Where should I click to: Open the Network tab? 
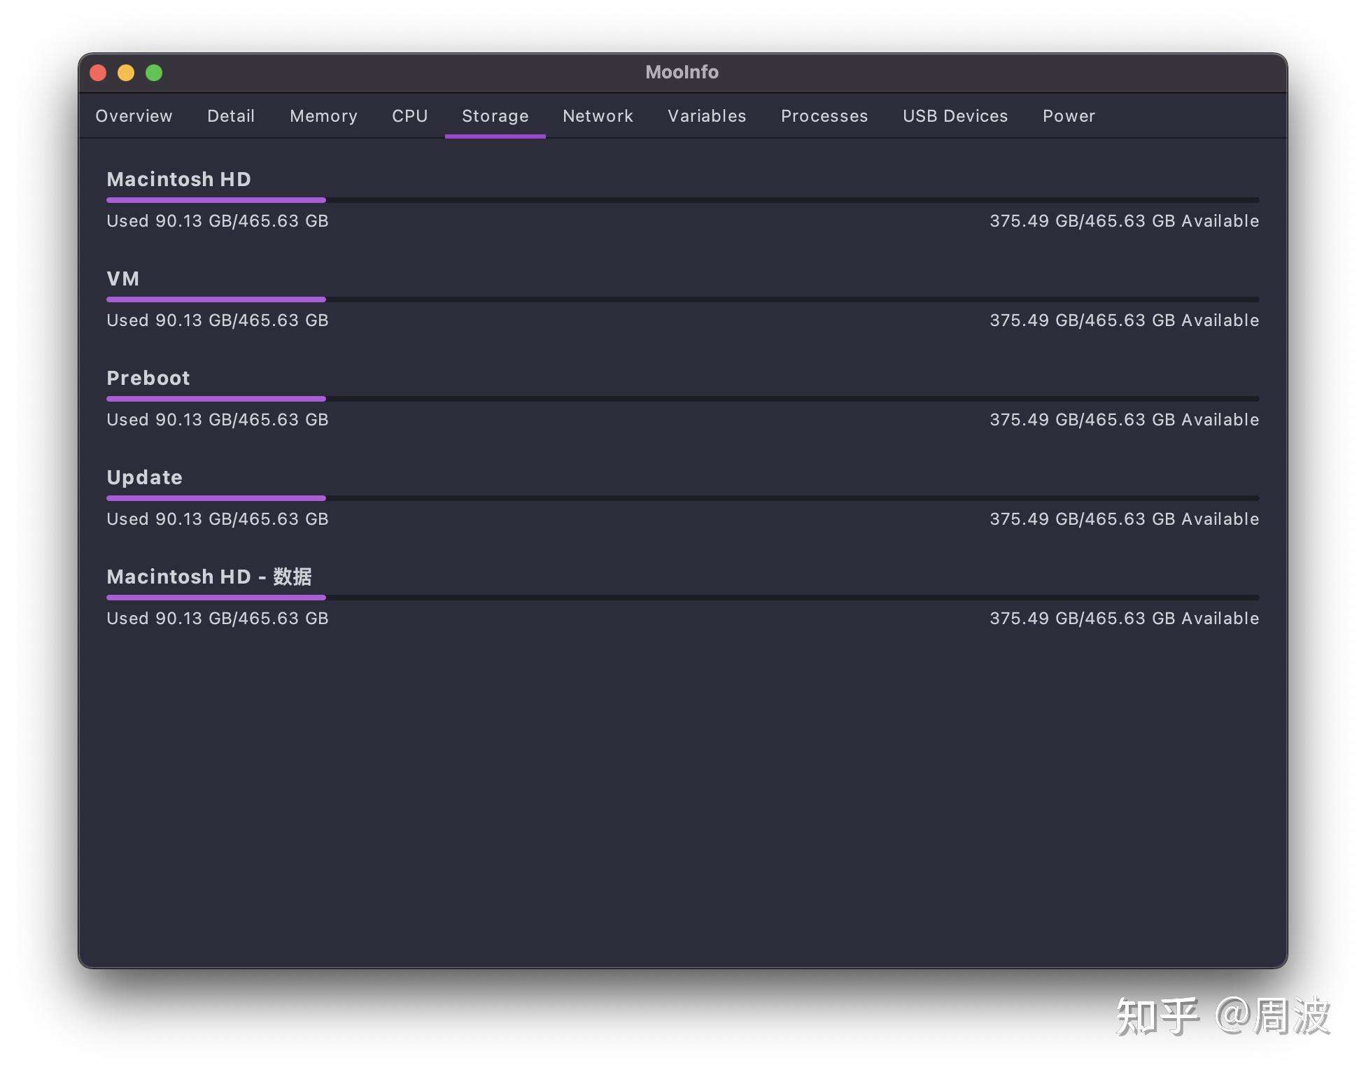pyautogui.click(x=598, y=116)
